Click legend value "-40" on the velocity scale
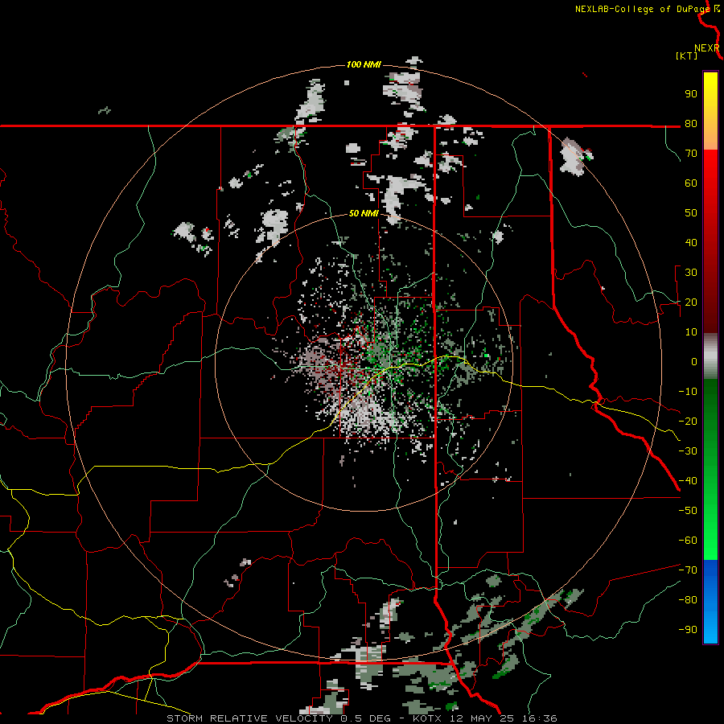This screenshot has height=724, width=724. click(688, 481)
